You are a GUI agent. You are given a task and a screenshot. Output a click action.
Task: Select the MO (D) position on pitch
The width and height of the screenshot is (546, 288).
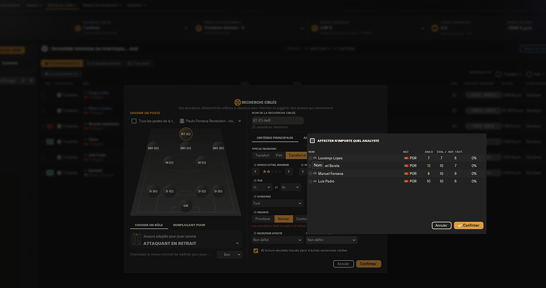tap(218, 148)
